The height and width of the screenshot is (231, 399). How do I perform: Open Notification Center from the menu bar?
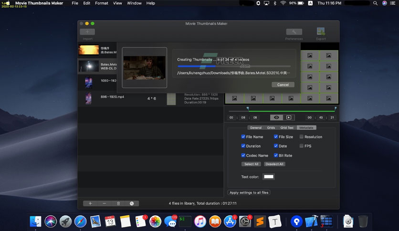(x=393, y=3)
